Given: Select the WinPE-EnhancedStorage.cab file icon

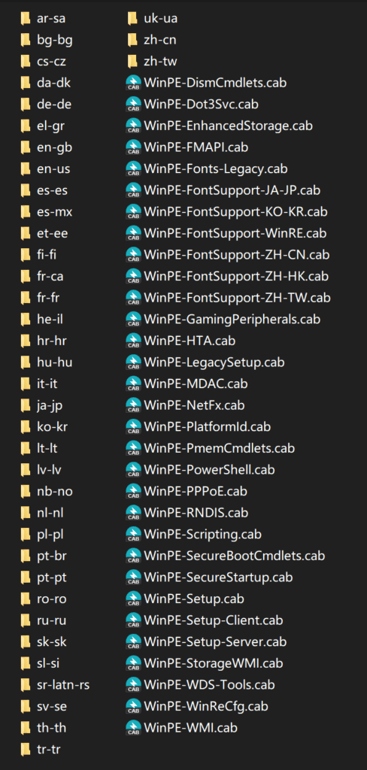Looking at the screenshot, I should click(133, 126).
